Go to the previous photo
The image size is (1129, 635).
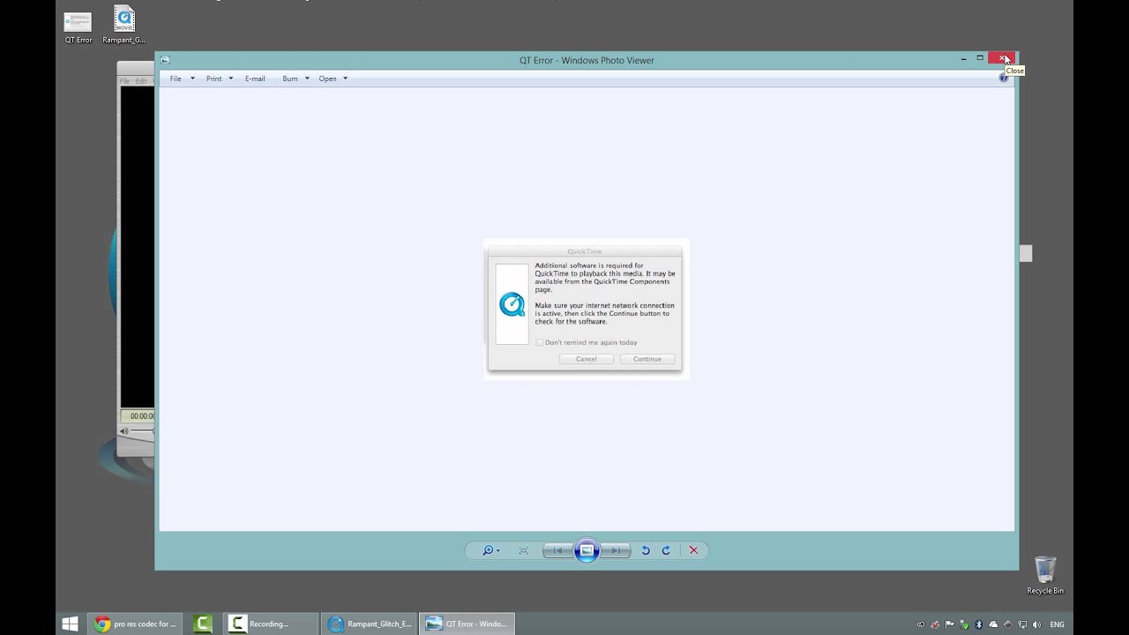point(558,550)
